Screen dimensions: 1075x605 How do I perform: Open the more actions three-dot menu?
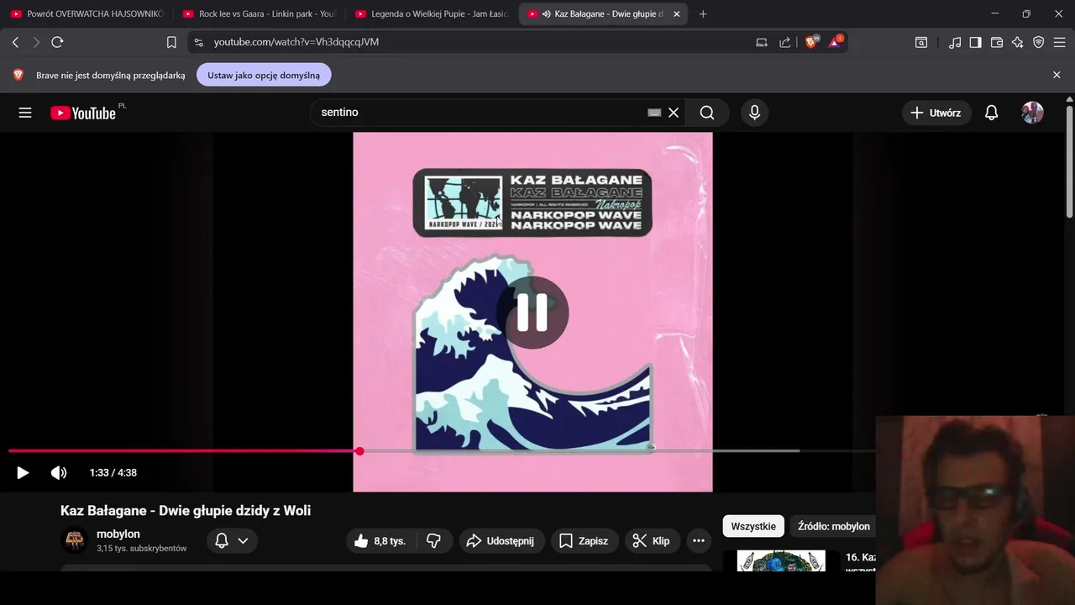click(699, 541)
